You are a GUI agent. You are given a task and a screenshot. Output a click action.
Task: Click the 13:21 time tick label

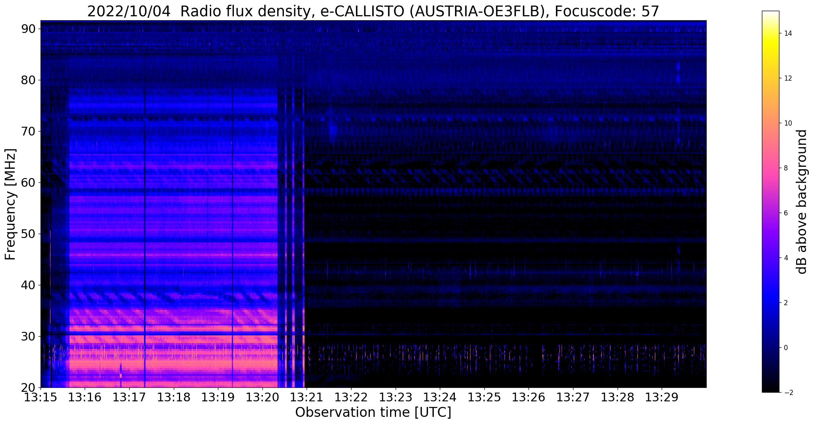307,397
